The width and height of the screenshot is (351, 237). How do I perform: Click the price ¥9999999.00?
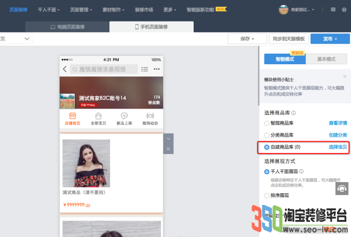coord(77,205)
